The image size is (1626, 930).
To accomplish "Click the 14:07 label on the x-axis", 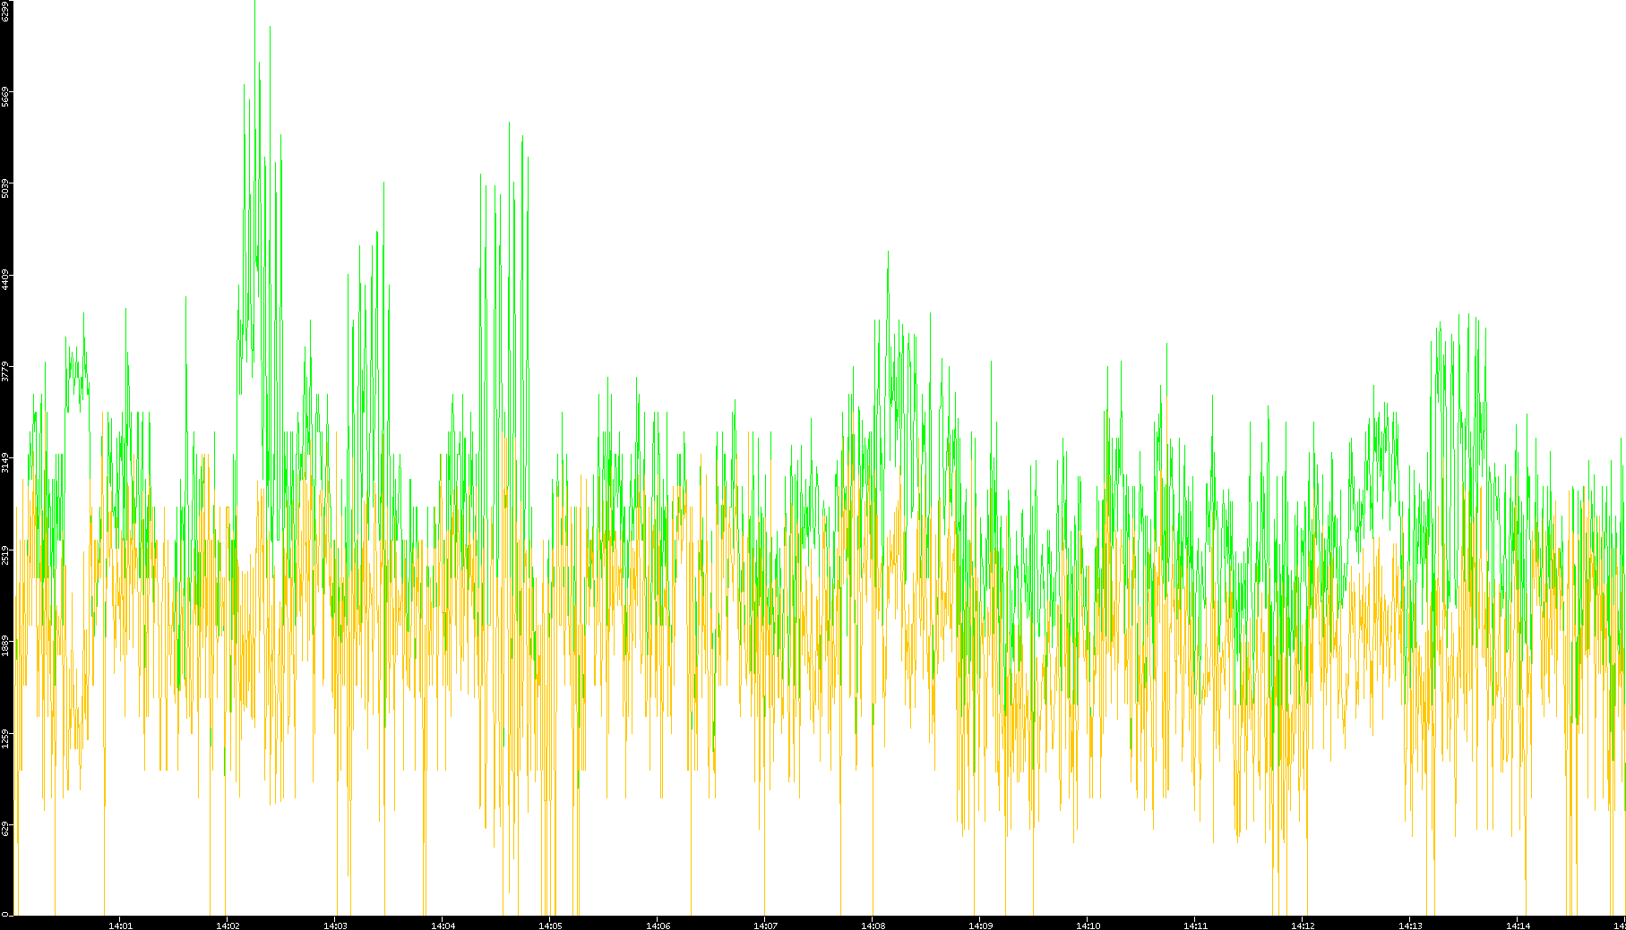I will pyautogui.click(x=764, y=925).
